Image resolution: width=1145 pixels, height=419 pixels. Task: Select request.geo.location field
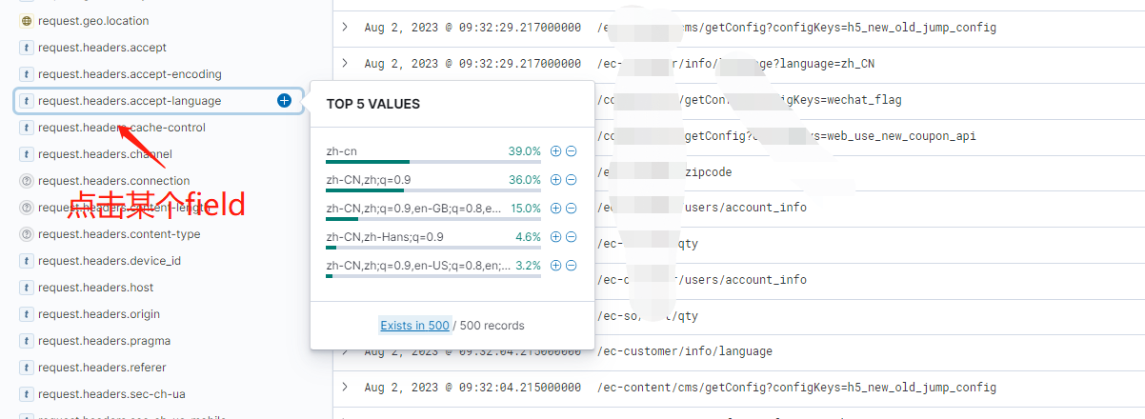[93, 21]
